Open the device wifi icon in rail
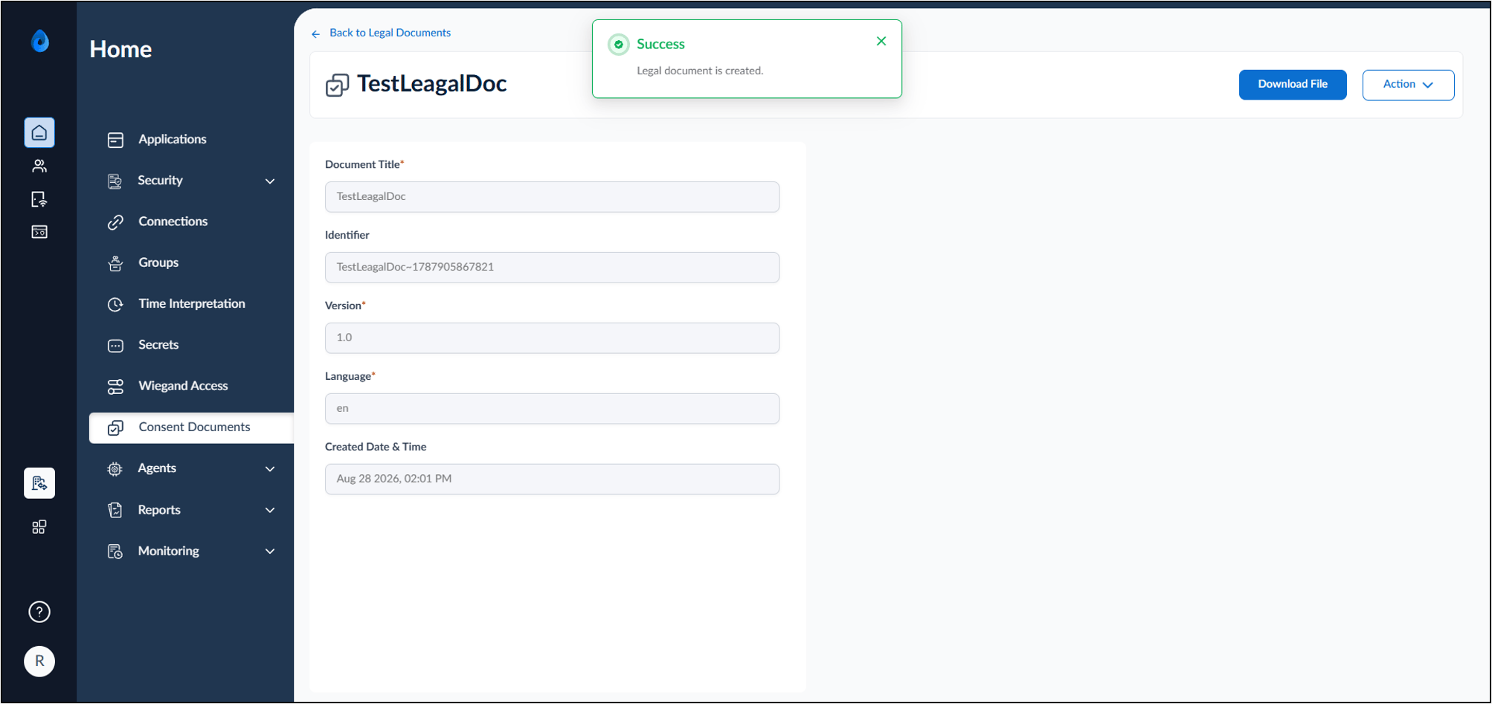 point(39,199)
